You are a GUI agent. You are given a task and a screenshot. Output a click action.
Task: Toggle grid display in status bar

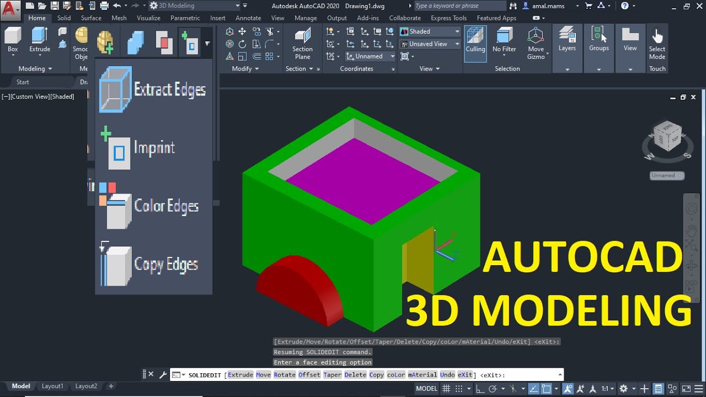click(x=446, y=389)
